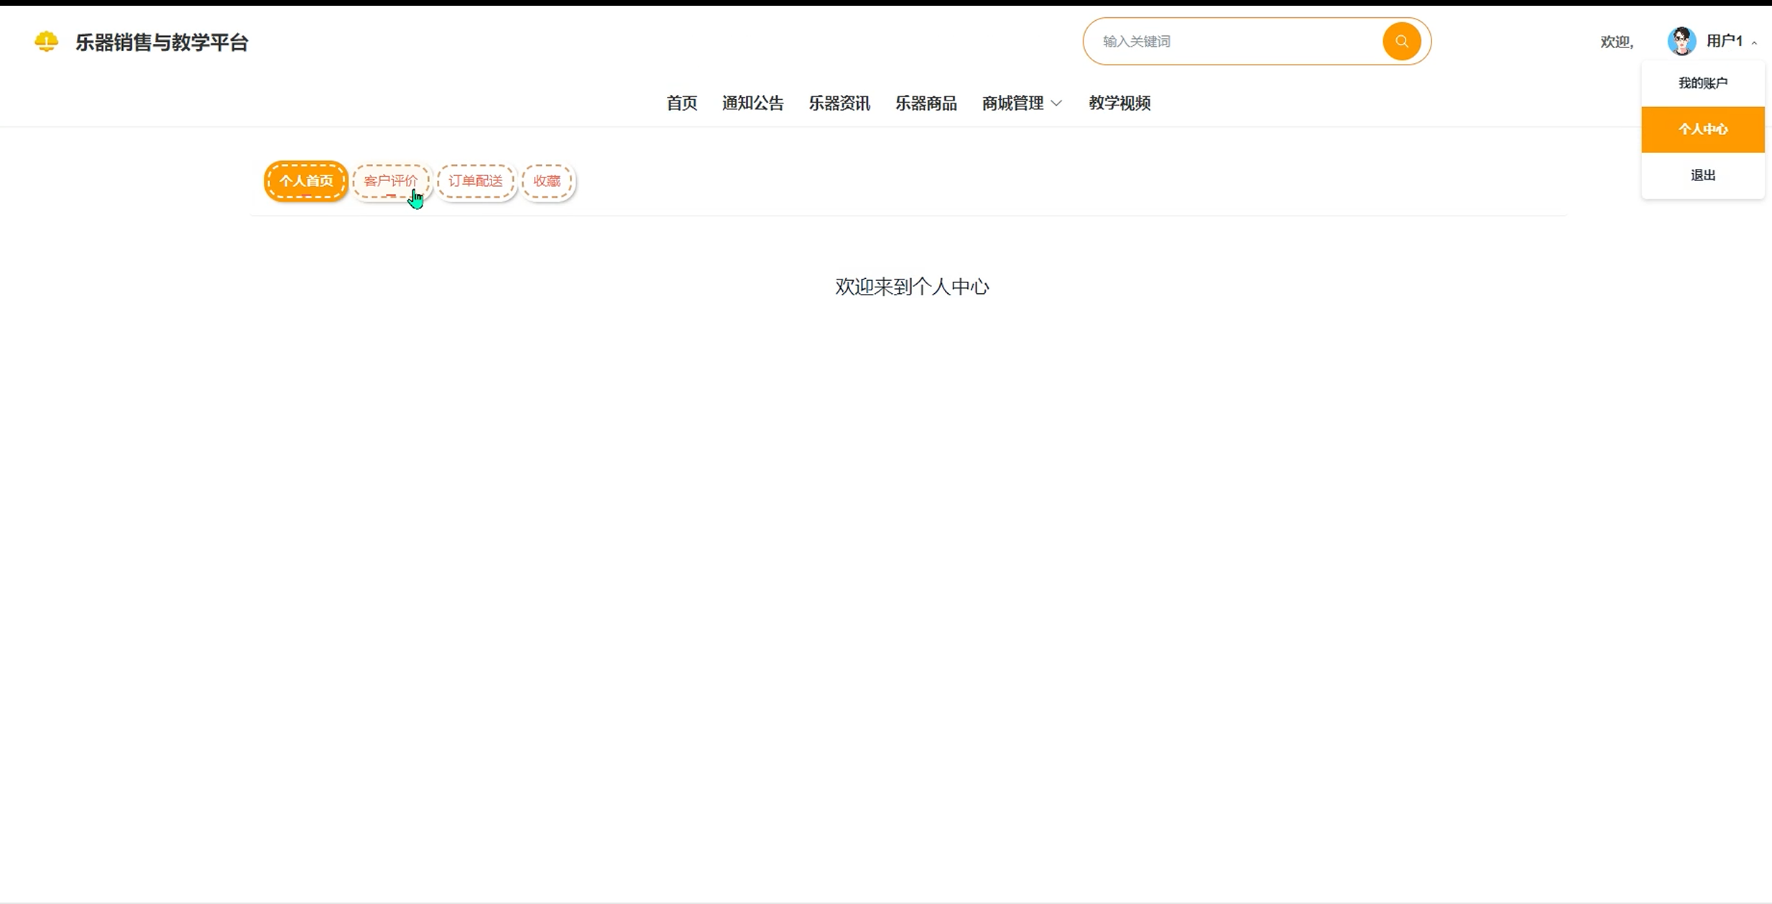Switch to 个人首页 tab
This screenshot has height=904, width=1772.
click(306, 181)
